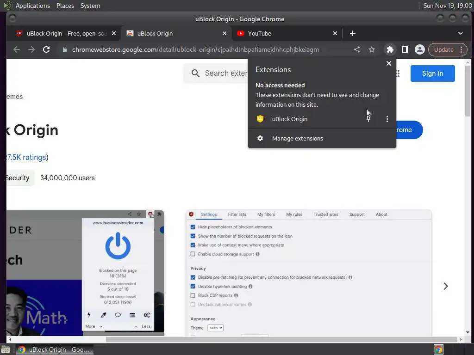Bookmark this page with the star
This screenshot has height=355, width=474.
372,50
